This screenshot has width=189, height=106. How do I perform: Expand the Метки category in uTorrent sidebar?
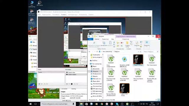point(30,53)
